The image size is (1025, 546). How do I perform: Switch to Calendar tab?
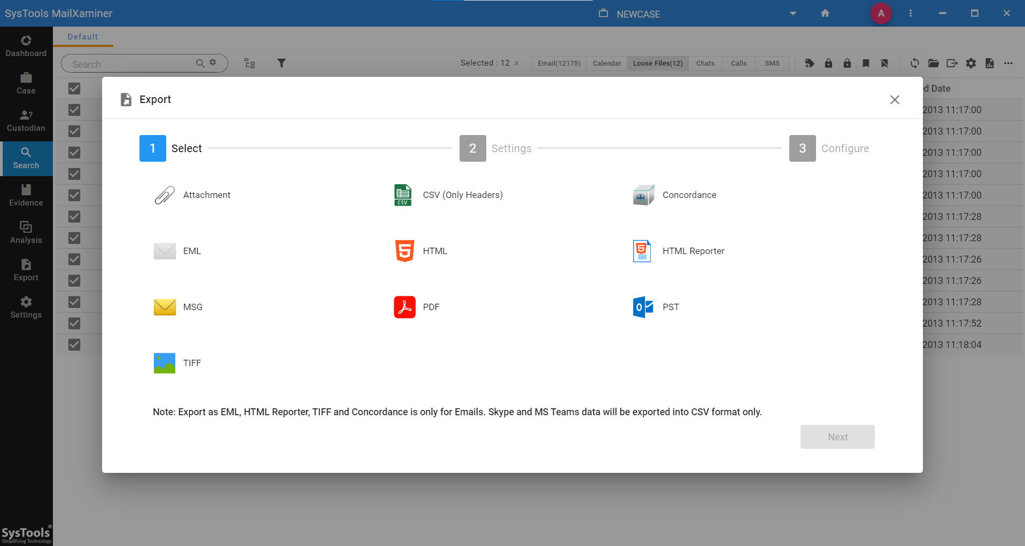tap(607, 64)
